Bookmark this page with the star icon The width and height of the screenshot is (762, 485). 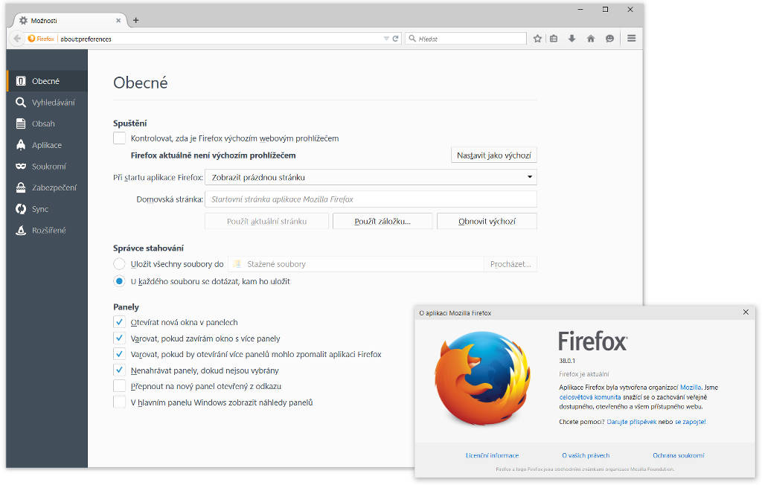point(537,39)
